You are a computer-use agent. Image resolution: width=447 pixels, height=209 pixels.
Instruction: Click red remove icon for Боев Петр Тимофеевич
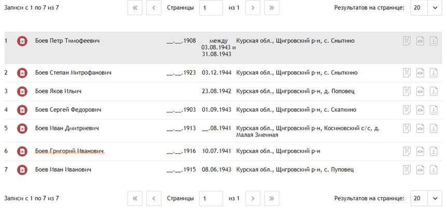coord(22,41)
